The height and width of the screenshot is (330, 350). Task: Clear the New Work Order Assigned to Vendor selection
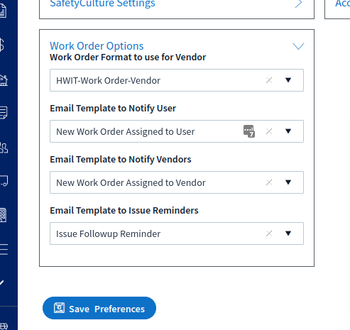point(269,182)
